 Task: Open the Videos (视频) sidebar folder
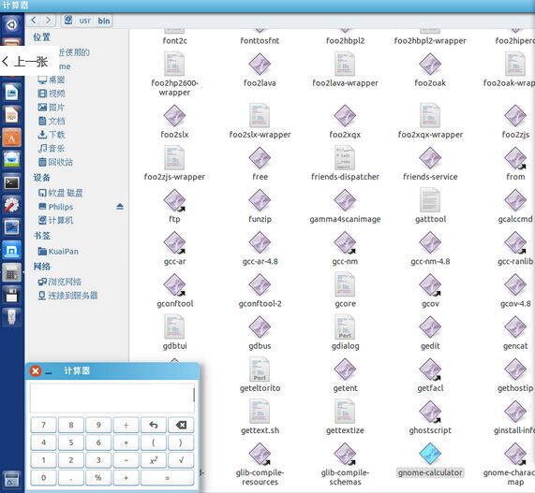click(x=52, y=94)
